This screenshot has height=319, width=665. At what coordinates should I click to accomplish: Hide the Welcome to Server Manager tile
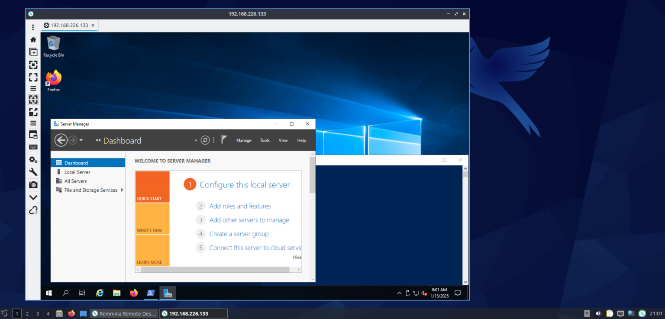point(297,257)
